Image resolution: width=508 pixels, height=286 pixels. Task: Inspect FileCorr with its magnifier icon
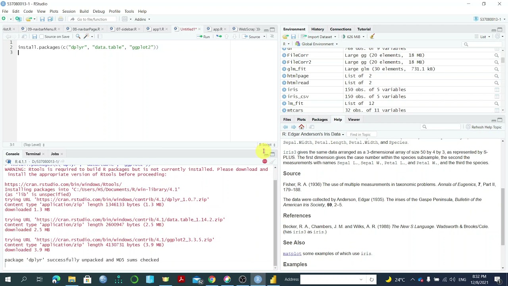(x=496, y=55)
